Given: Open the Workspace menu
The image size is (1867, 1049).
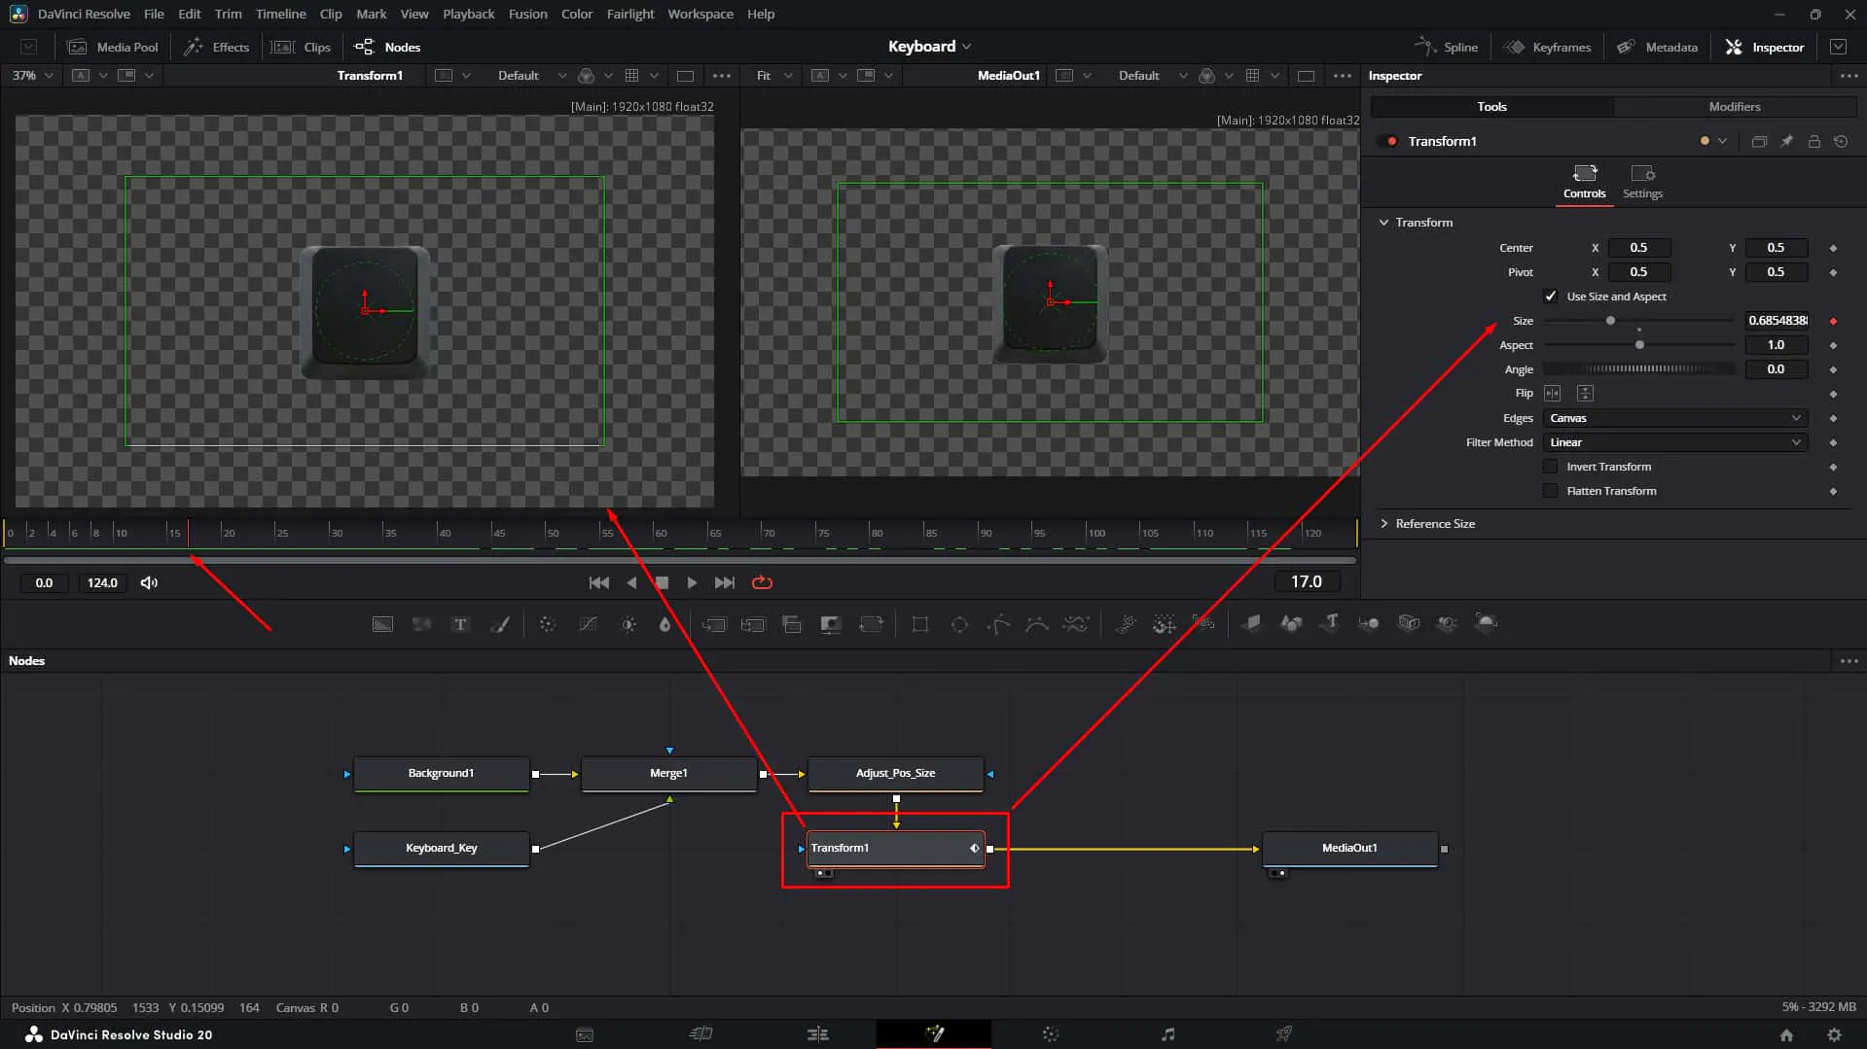Looking at the screenshot, I should 700,14.
